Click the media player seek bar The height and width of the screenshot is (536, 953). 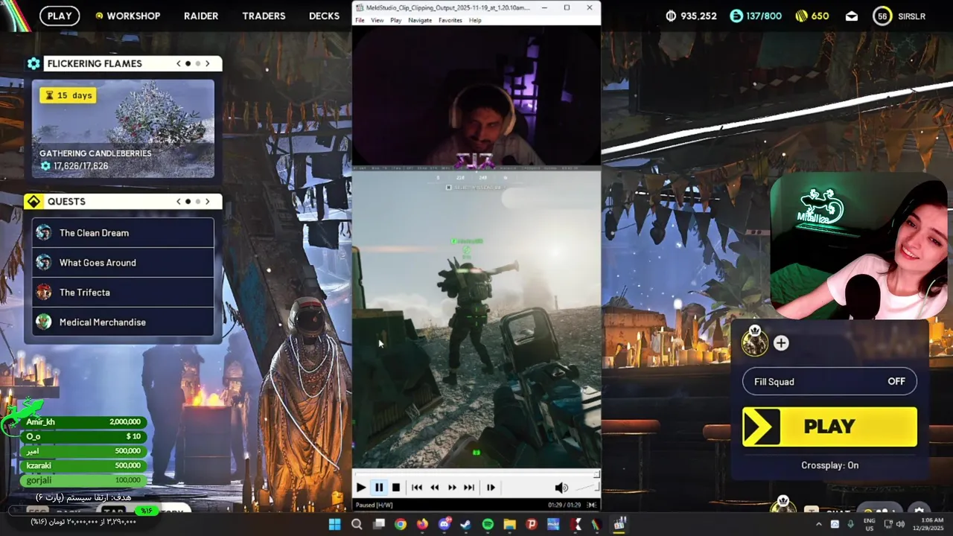[476, 474]
